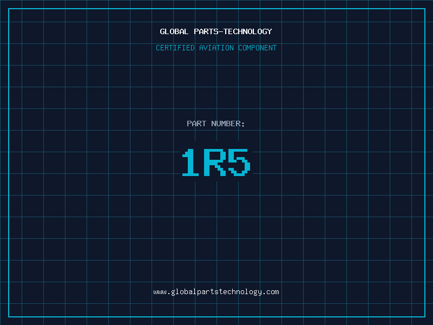Click the PART NUMBER: label
433x325 pixels.
(x=216, y=123)
